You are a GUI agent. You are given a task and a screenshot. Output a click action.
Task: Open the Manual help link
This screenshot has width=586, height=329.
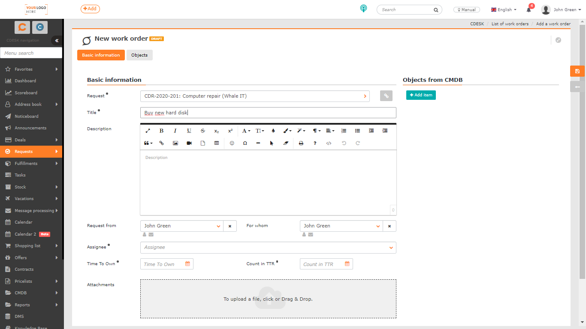467,9
